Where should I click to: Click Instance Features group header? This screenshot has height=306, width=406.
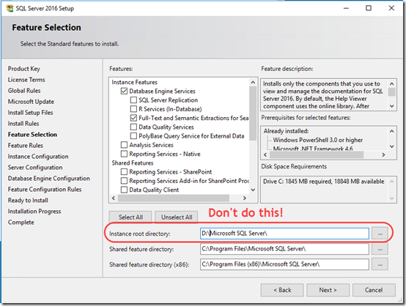(134, 82)
